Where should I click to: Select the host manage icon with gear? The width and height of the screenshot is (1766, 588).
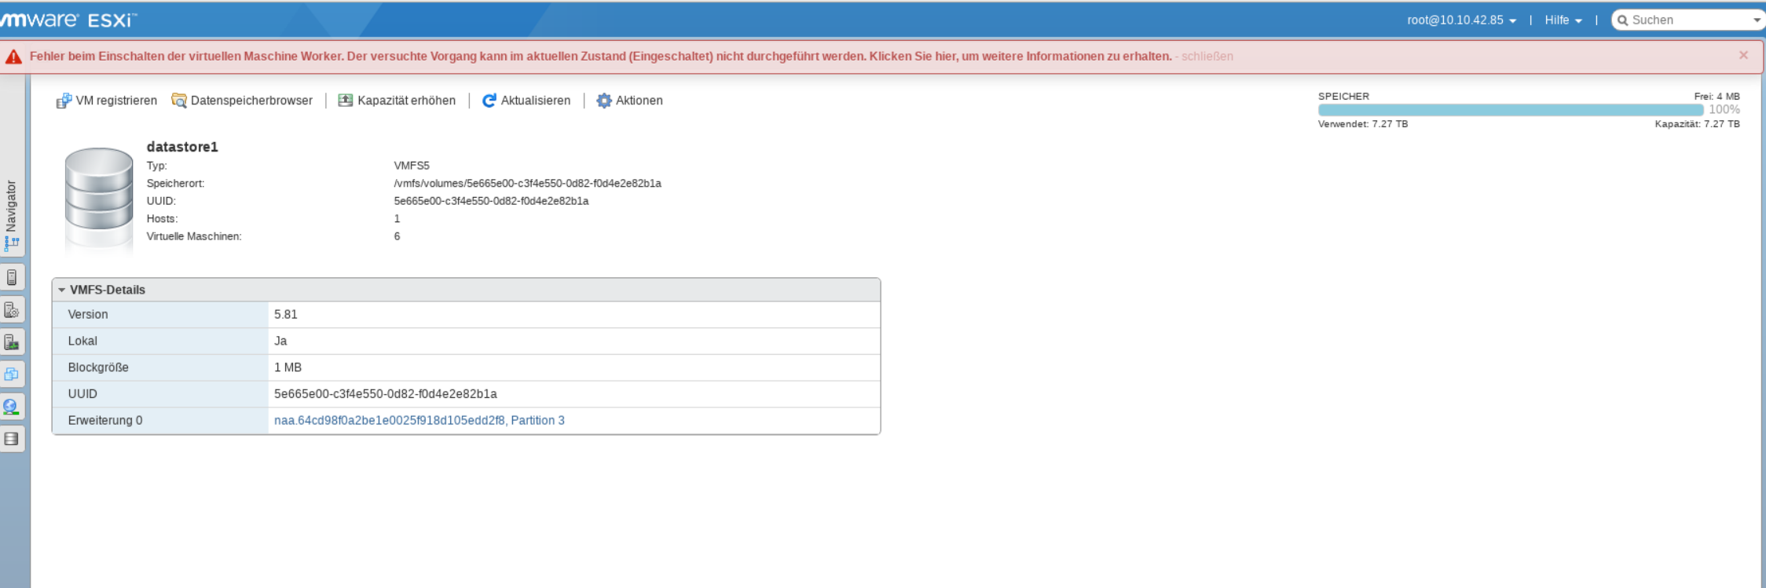(12, 310)
